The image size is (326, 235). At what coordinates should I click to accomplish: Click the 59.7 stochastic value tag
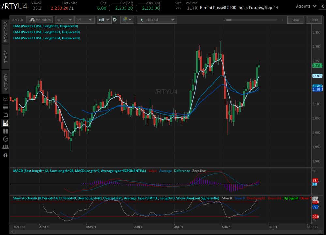(x=315, y=207)
